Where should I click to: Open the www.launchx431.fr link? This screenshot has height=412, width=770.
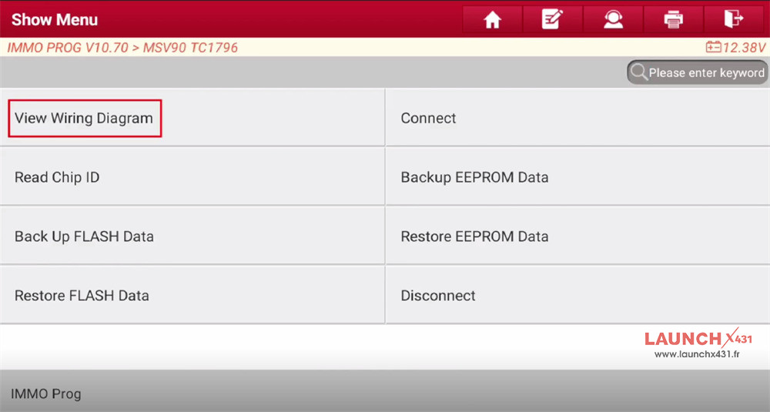pyautogui.click(x=697, y=354)
